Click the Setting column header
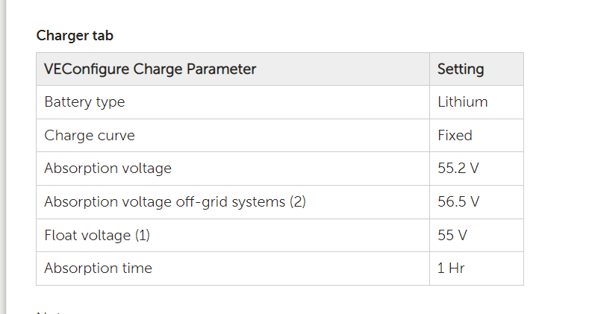The height and width of the screenshot is (314, 589). 477,69
